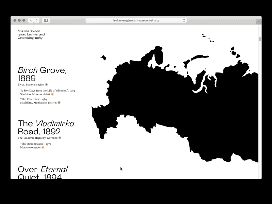Click inside the browser address bar
Viewport: 272px width, 204px height.
(x=136, y=20)
